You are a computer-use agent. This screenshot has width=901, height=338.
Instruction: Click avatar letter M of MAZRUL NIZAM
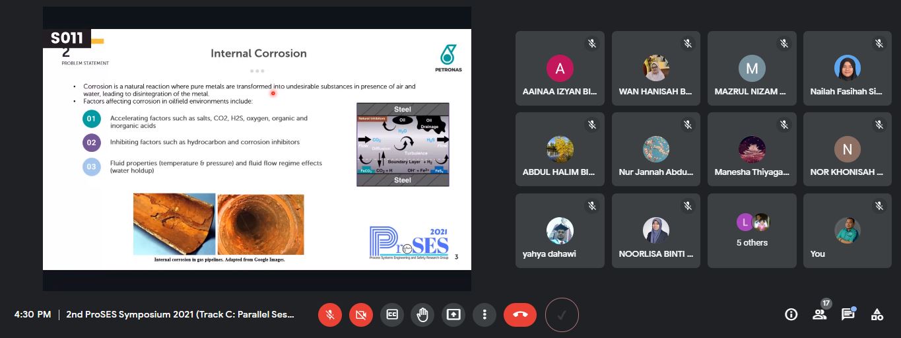click(752, 68)
